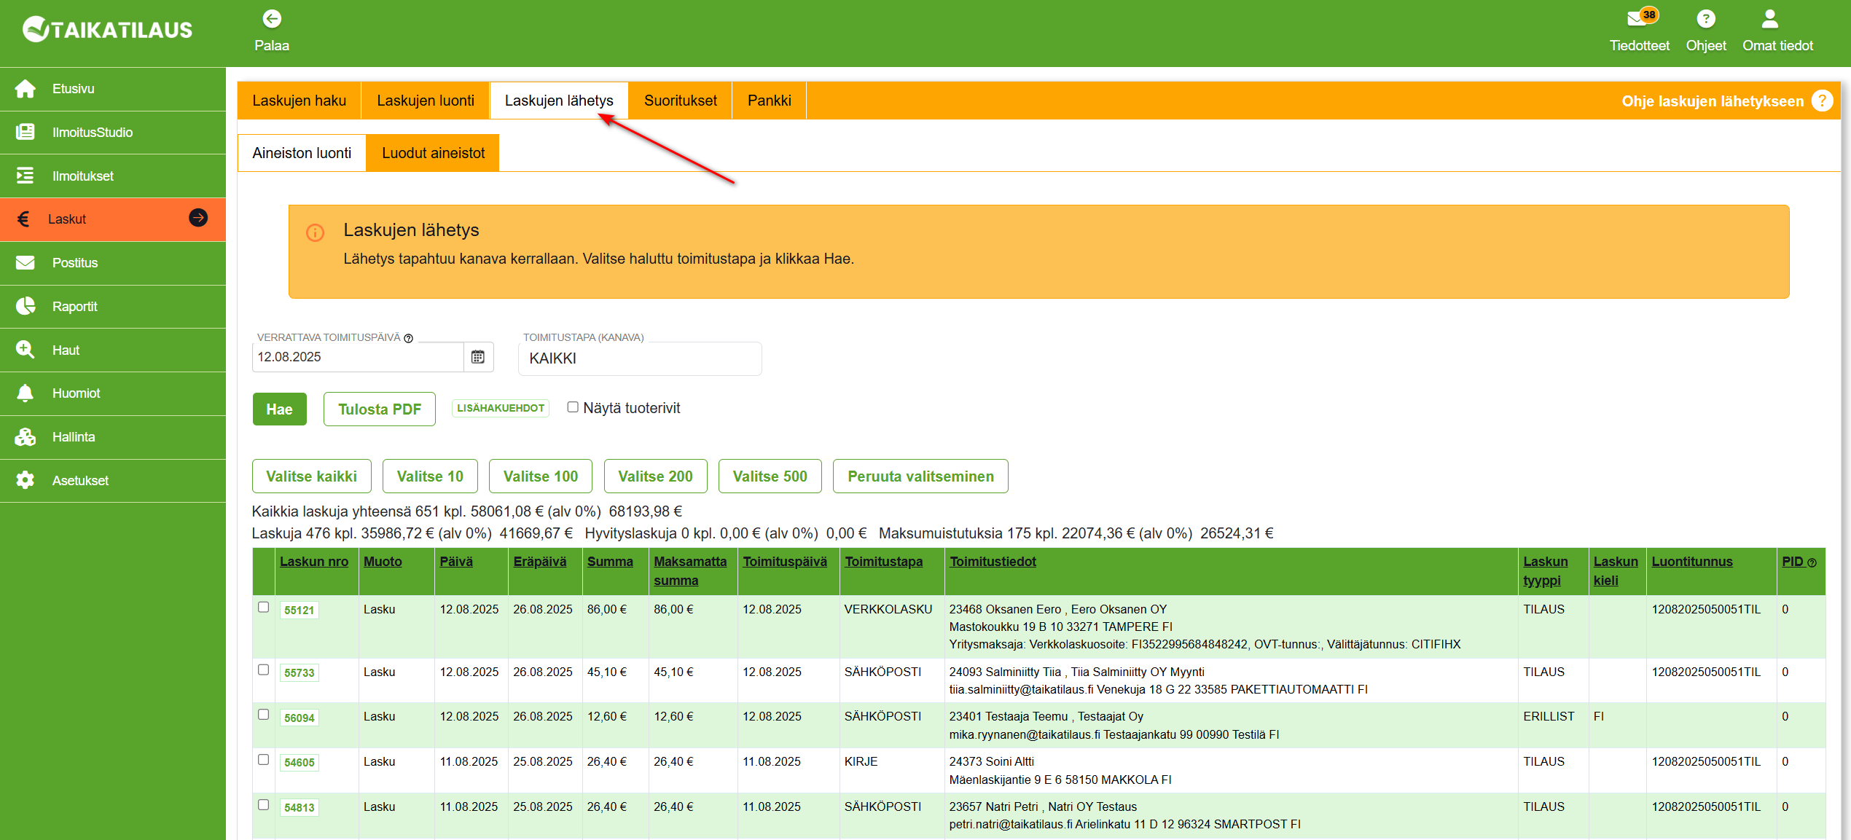Select the Laskujen lähetys tab
This screenshot has width=1851, height=840.
(559, 101)
